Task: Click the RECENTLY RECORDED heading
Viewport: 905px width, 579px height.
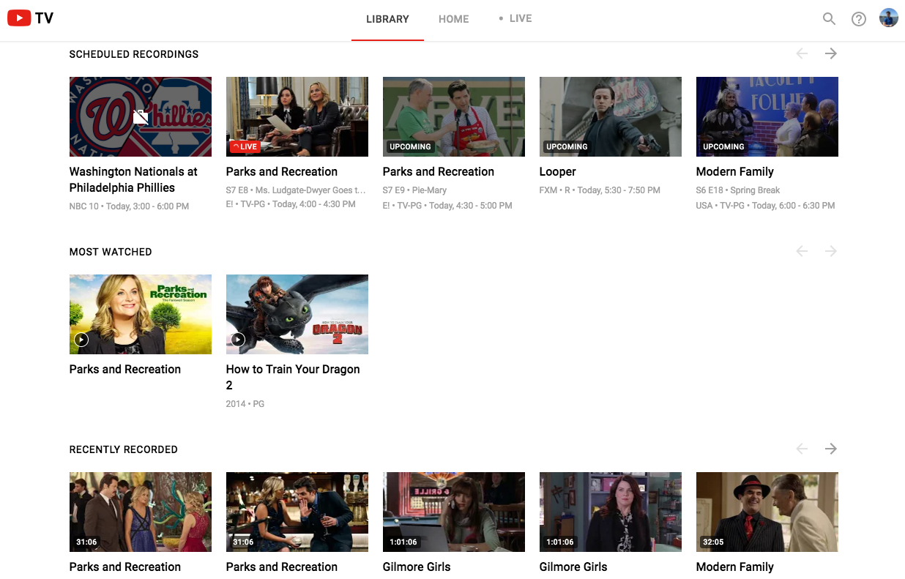Action: pos(124,449)
